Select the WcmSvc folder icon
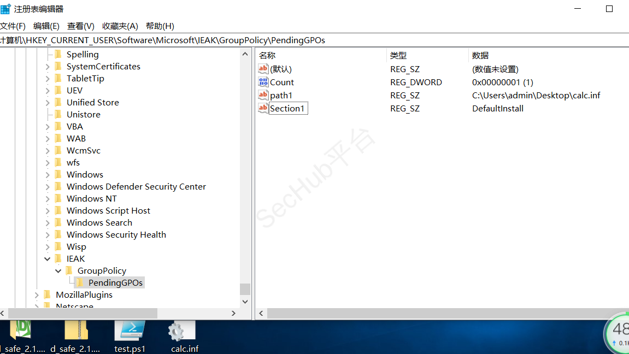Screen dimensions: 629x354 tap(58, 150)
